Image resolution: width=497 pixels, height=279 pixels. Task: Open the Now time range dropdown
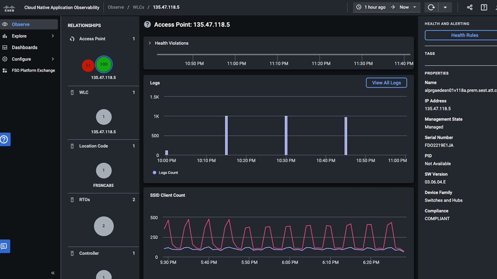pyautogui.click(x=407, y=7)
